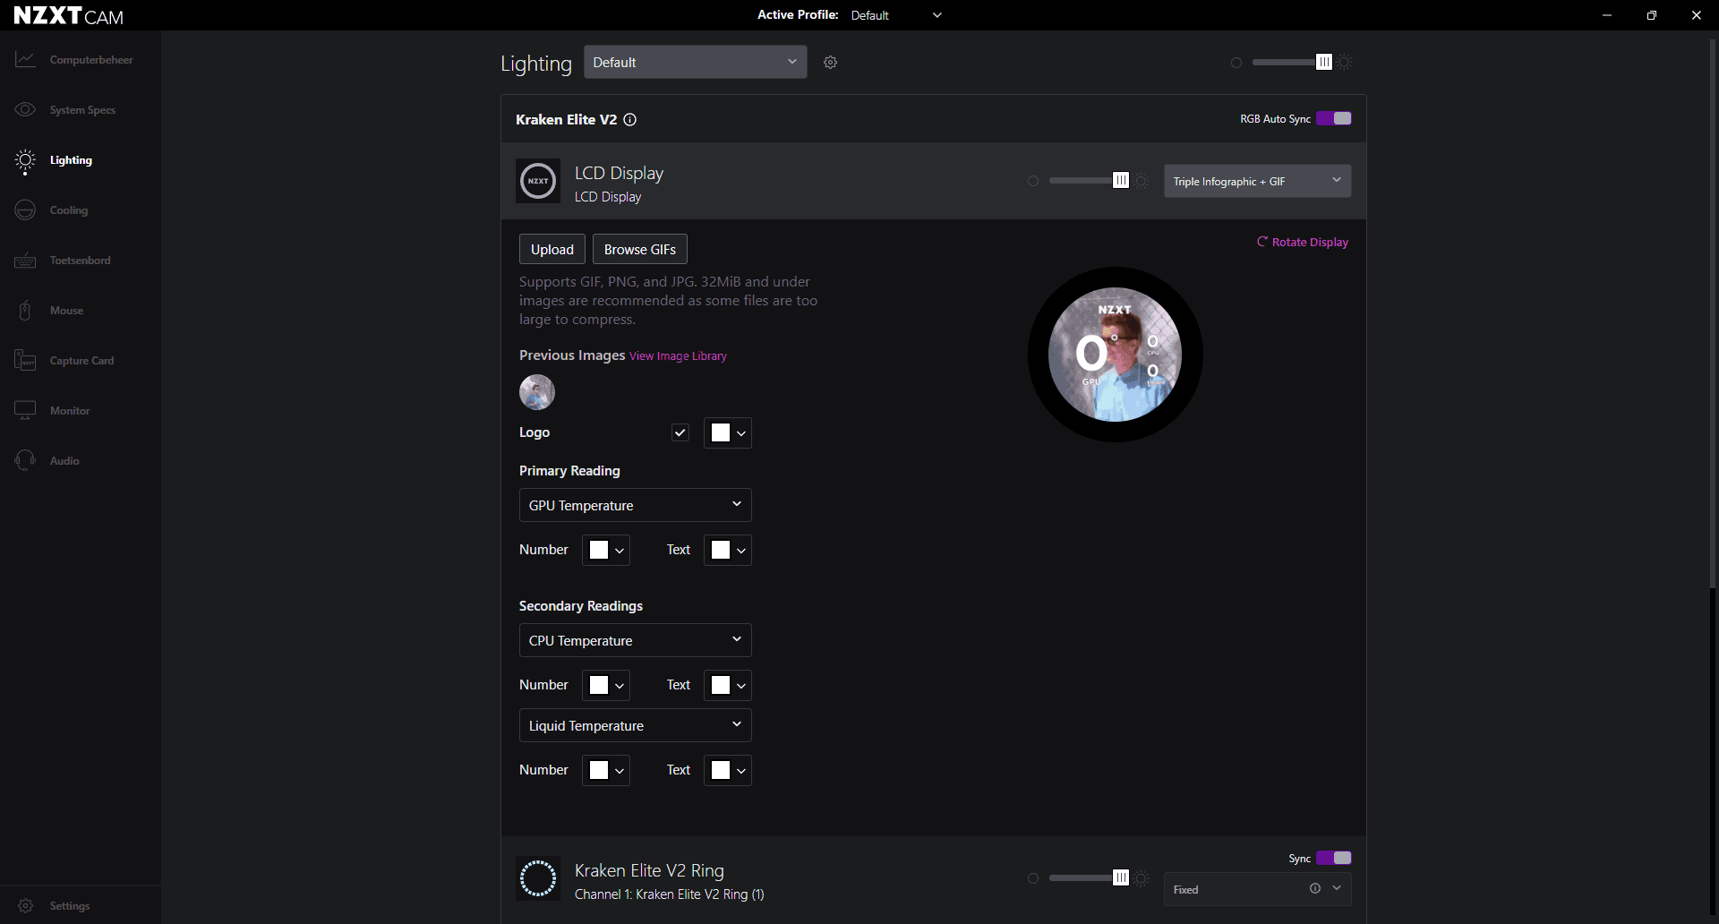Click global brightness slider handle
Viewport: 1719px width, 924px height.
[1324, 62]
